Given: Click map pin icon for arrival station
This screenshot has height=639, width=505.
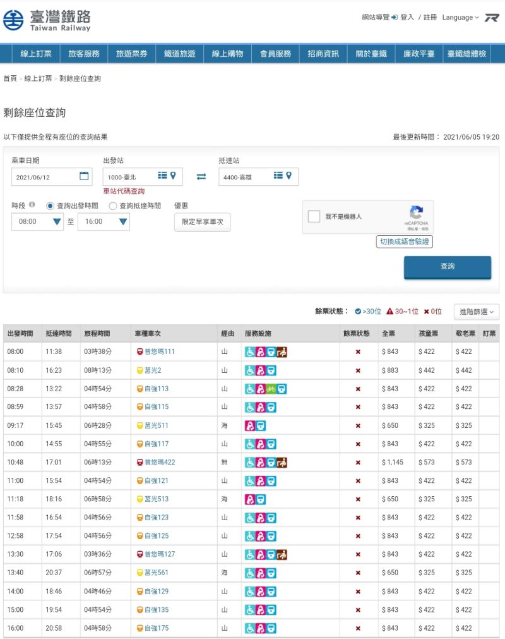Looking at the screenshot, I should pos(289,175).
